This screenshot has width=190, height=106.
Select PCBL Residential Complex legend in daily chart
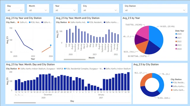[83, 69]
